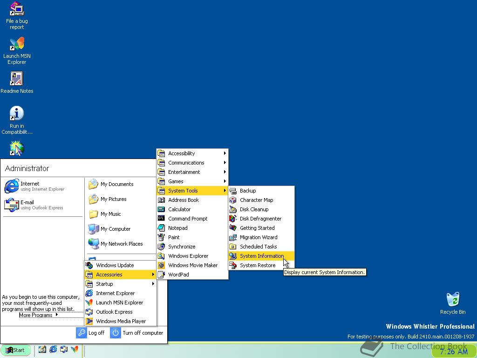Expand the Entertainment submenu
Screen dimensions: 477x358
[x=192, y=172]
